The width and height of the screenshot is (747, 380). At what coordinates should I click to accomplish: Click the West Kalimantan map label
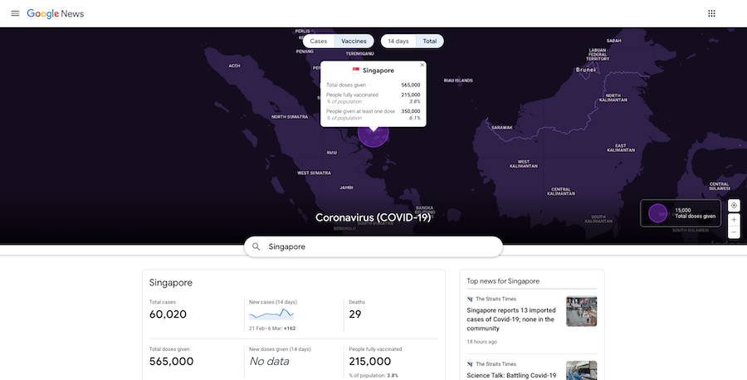[x=524, y=163]
